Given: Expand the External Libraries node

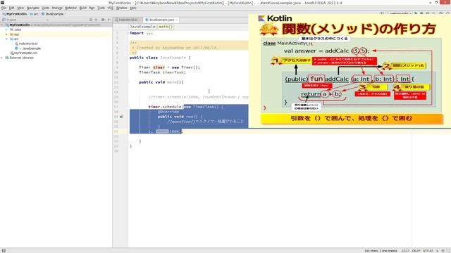Looking at the screenshot, I should [x=2, y=58].
